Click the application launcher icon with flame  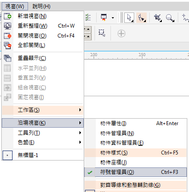(x=104, y=18)
